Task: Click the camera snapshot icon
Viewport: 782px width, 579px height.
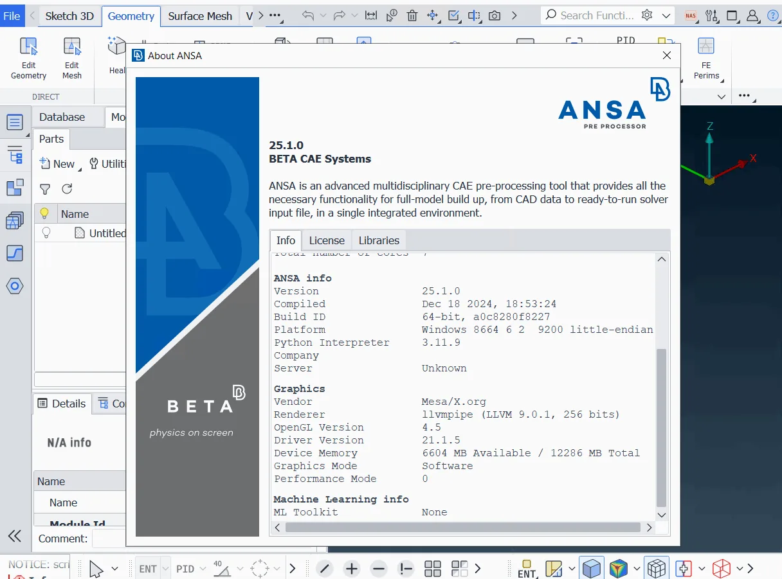Action: pyautogui.click(x=495, y=15)
